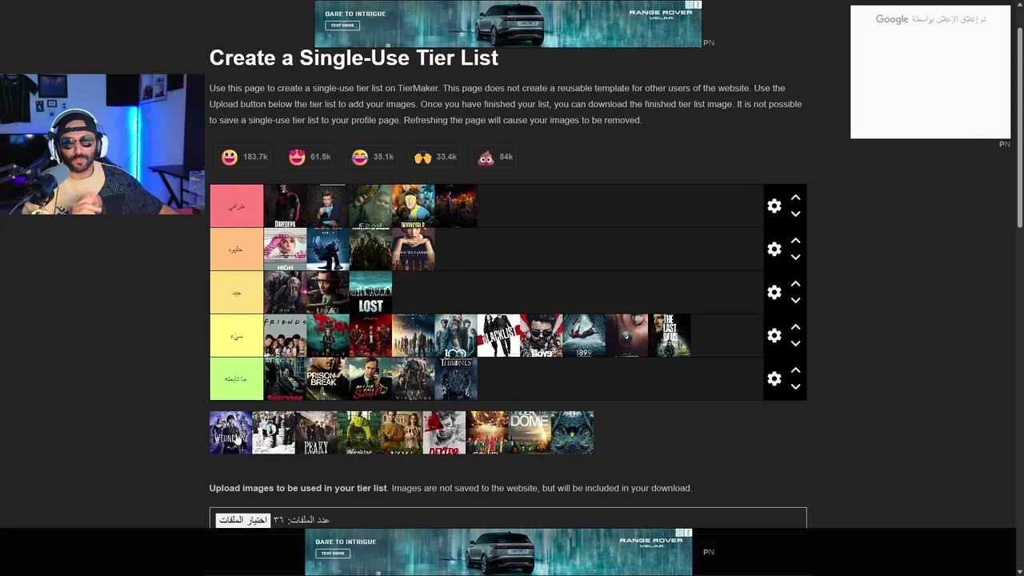Select the From poster in the top tier
1024x576 pixels.
coord(370,206)
